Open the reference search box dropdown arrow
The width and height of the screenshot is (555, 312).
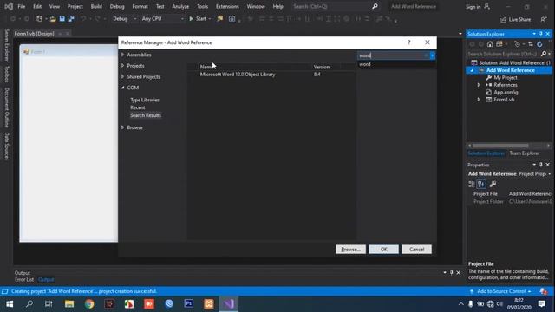click(432, 55)
